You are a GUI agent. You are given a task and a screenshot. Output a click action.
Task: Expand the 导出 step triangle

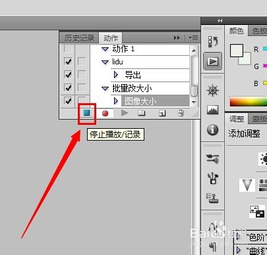(x=116, y=75)
